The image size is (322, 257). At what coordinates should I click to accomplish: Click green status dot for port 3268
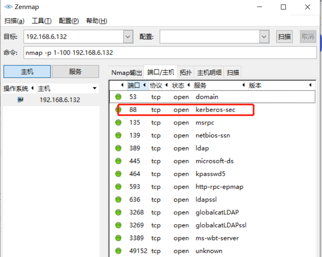click(x=118, y=212)
